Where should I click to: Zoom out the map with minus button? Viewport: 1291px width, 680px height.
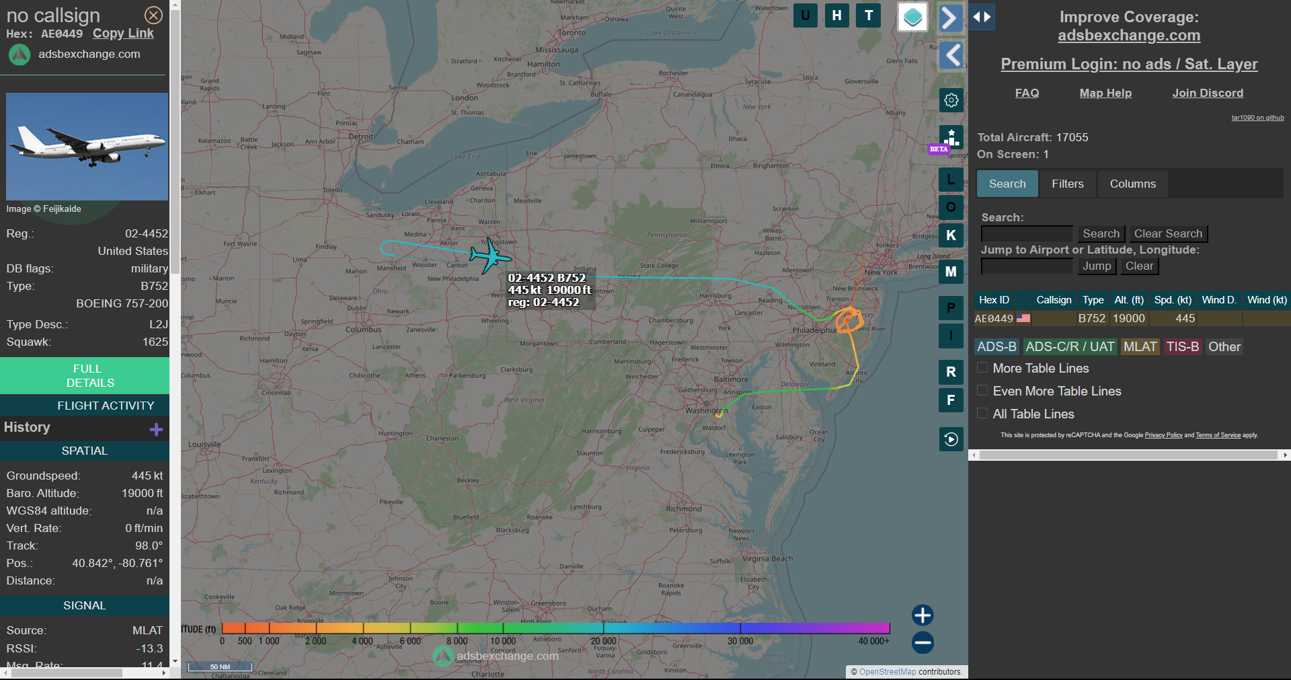923,643
